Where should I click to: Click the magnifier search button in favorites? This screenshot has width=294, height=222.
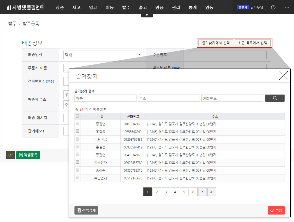point(275,98)
